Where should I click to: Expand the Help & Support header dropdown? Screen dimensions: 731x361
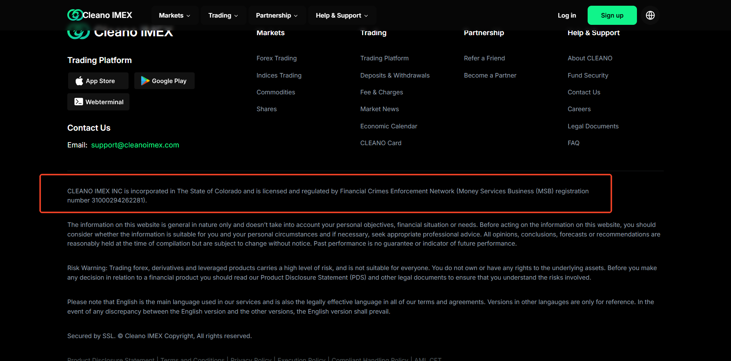tap(342, 15)
